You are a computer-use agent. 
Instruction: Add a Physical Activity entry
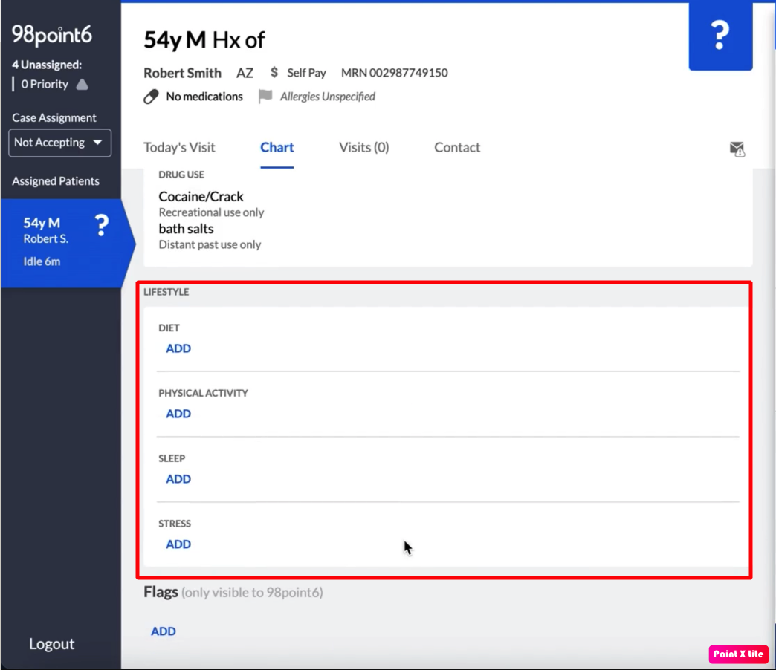(178, 414)
